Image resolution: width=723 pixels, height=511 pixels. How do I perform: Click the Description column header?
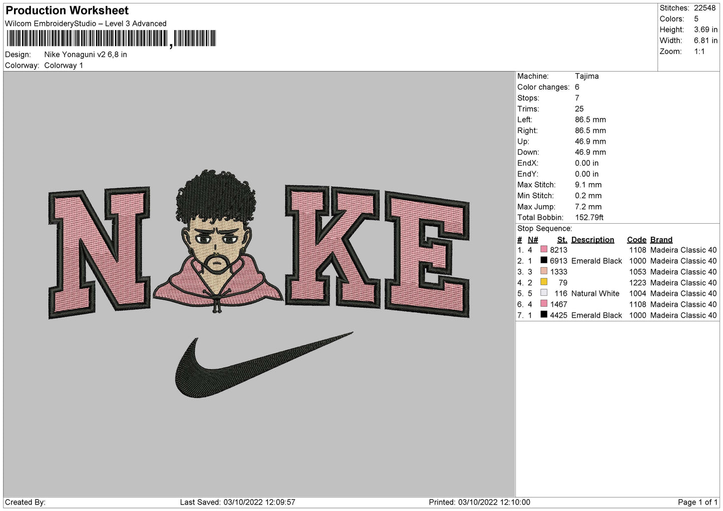coord(592,240)
